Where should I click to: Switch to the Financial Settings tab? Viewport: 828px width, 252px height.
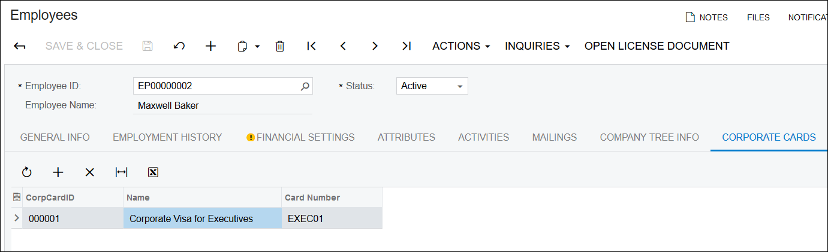coord(300,138)
